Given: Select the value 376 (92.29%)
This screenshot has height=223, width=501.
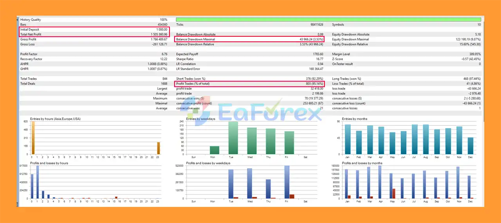Looking at the screenshot, I should click(315, 78).
